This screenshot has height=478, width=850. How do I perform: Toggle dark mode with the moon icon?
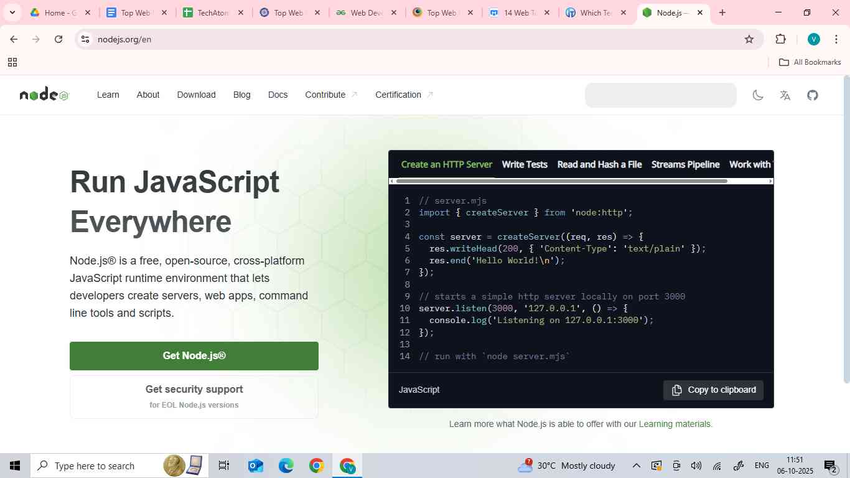[x=758, y=95]
